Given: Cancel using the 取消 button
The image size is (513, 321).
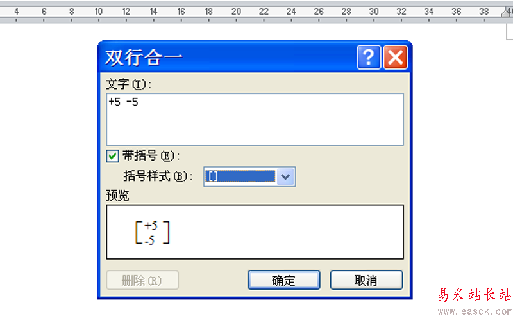Looking at the screenshot, I should pos(366,280).
